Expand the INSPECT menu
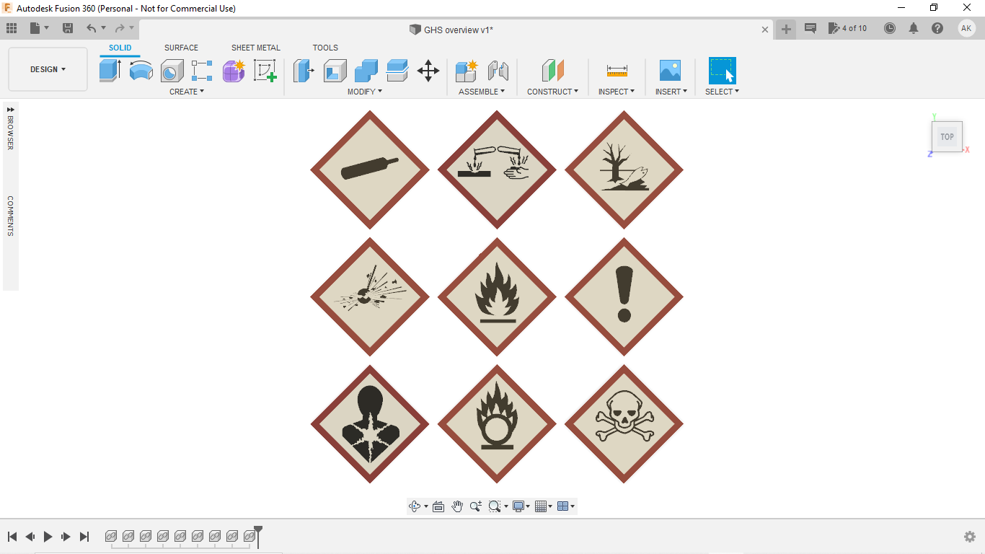Screen dimensions: 985x554 [x=617, y=92]
